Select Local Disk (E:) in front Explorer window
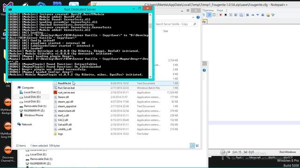This screenshot has width=300, height=168. [32, 101]
